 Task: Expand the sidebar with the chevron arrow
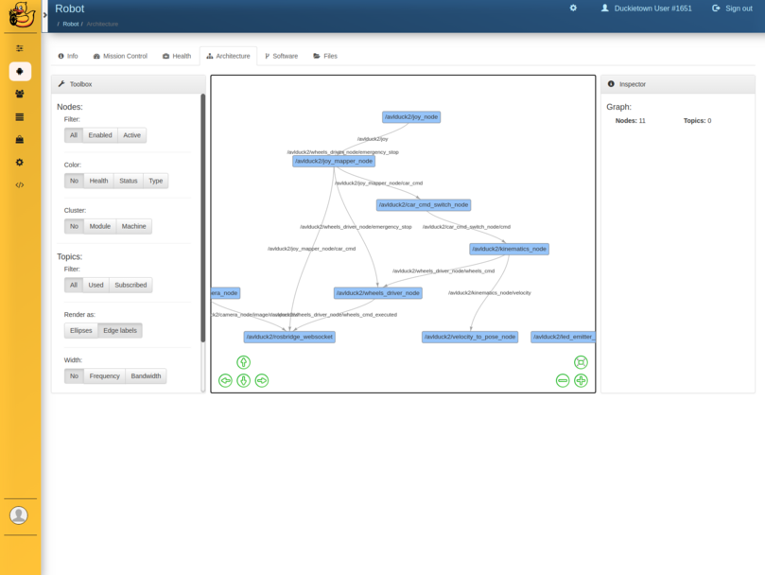pos(44,15)
